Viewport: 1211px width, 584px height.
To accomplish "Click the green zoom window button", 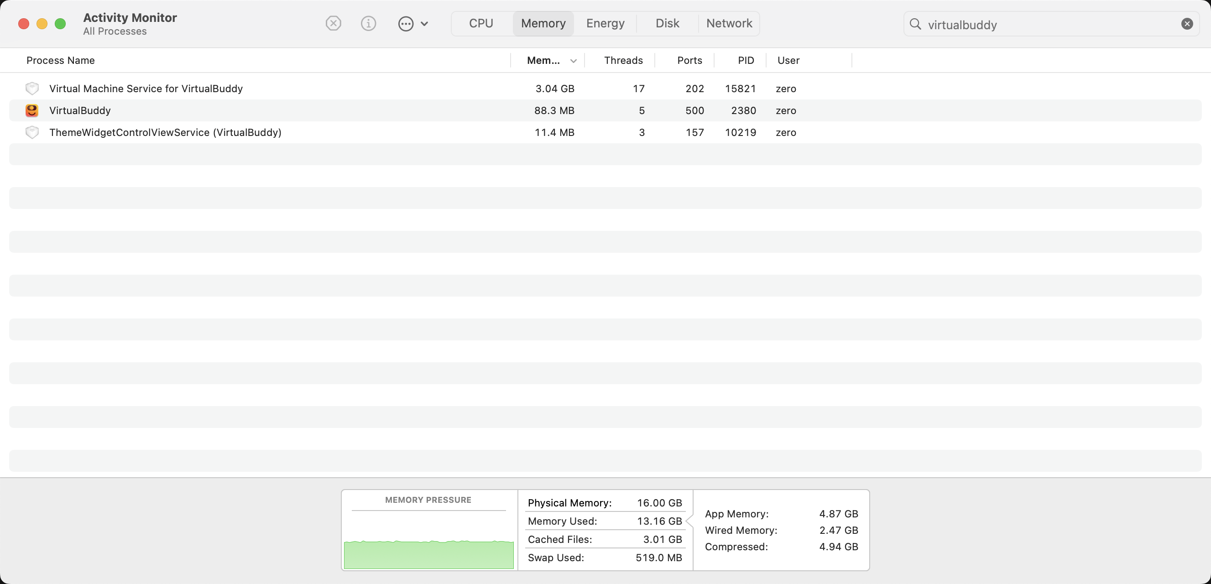I will (x=60, y=24).
